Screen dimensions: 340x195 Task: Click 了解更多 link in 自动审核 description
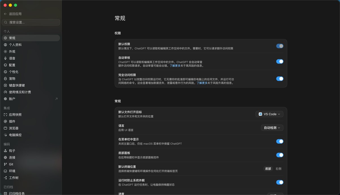pos(175,66)
